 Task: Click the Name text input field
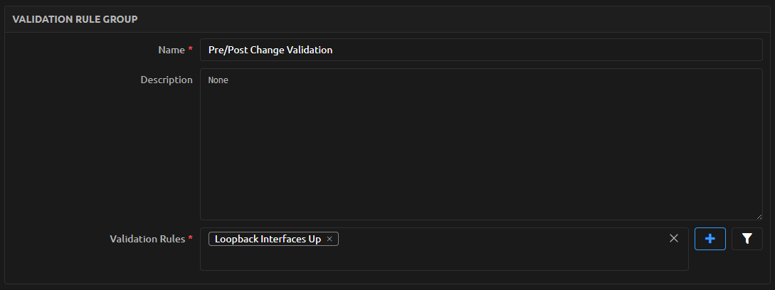point(480,50)
